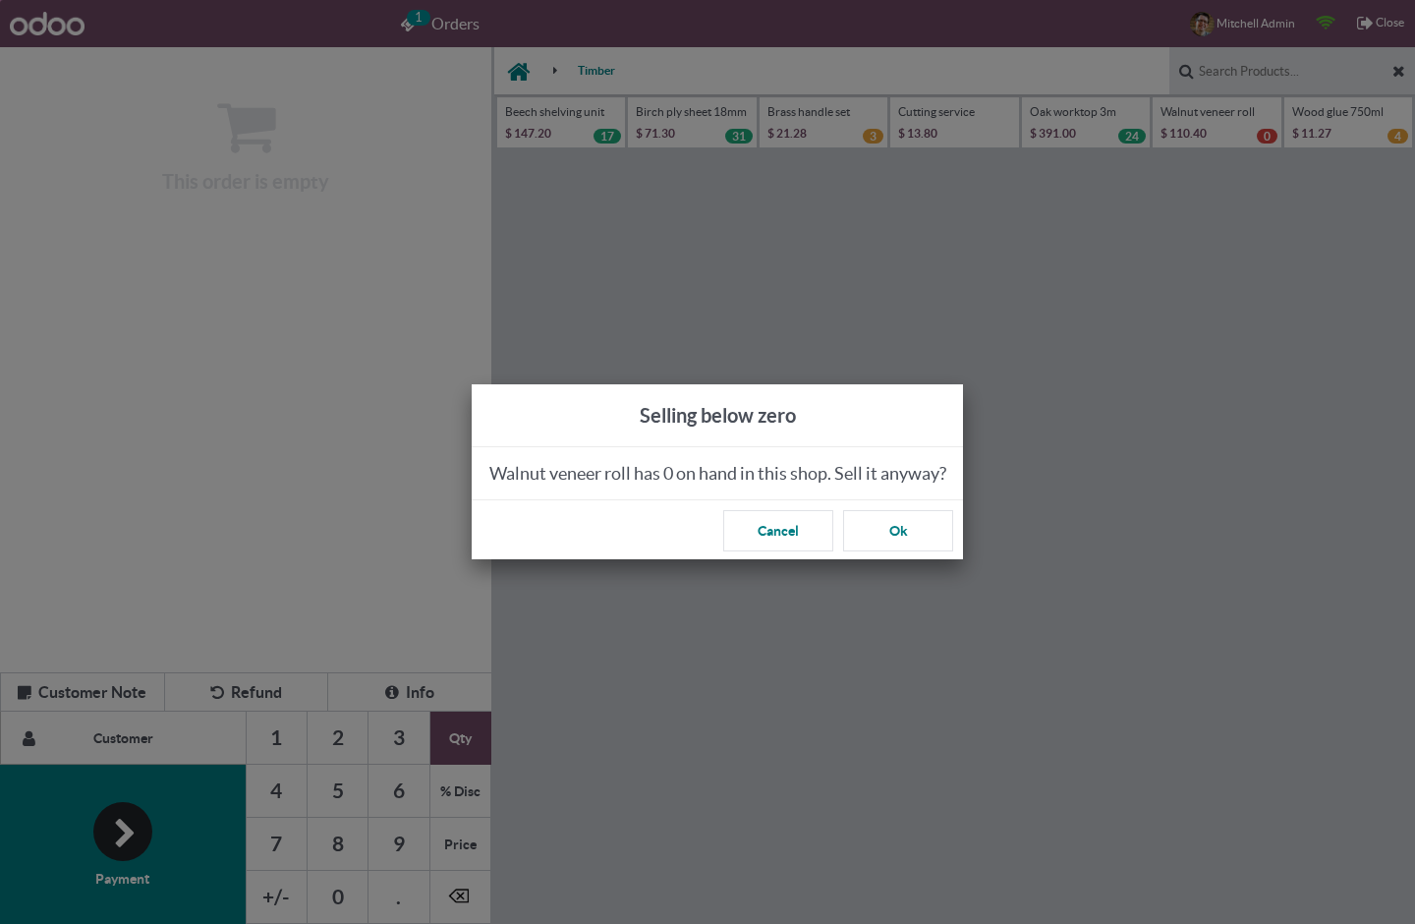1415x924 pixels.
Task: Open Mitchell Admin user menu
Action: click(1243, 24)
